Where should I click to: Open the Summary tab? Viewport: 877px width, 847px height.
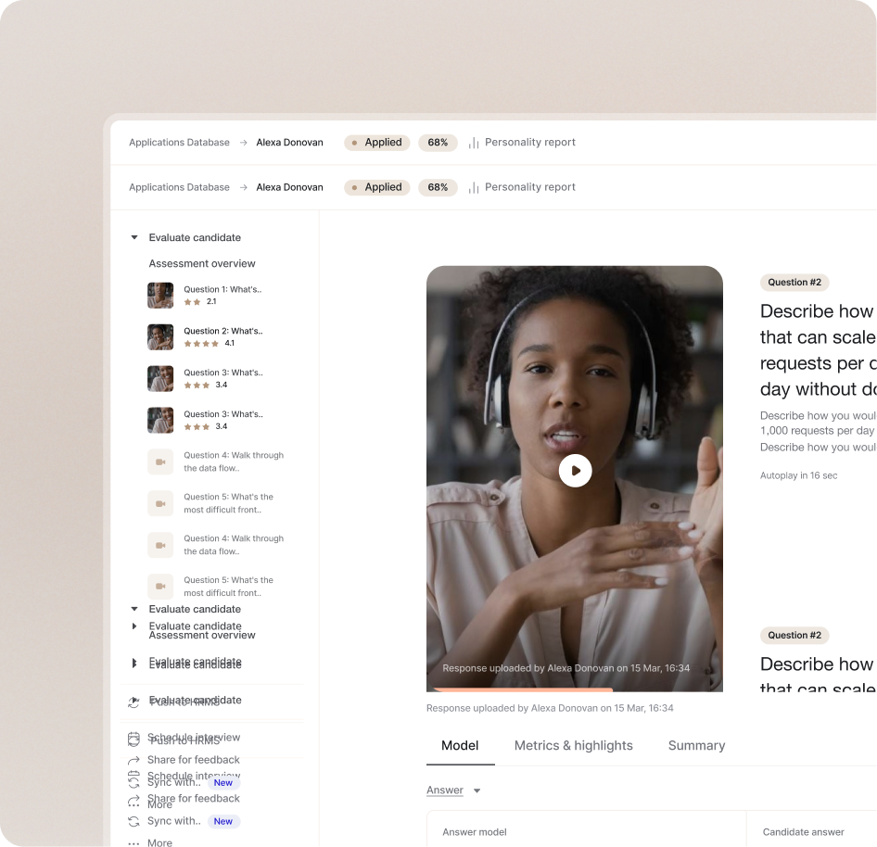click(x=696, y=745)
